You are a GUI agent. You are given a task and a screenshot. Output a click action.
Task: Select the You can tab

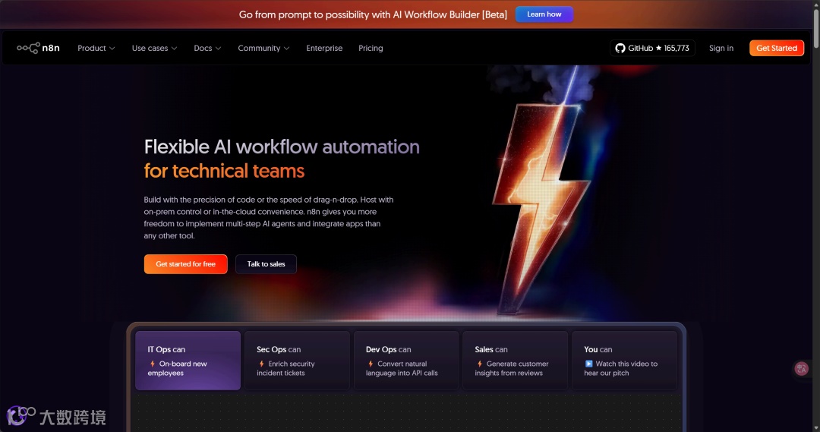tap(624, 361)
